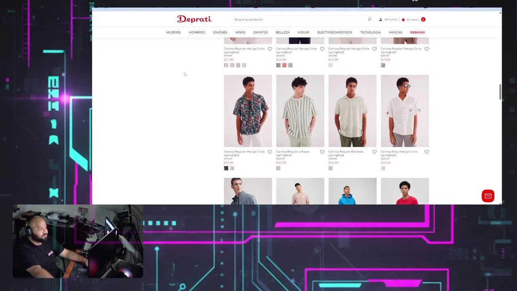
Task: Click the $27,99 price under the floral shirt
Action: coord(229,162)
